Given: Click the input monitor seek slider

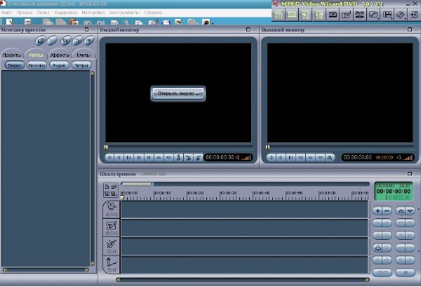Looking at the screenshot, I should [107, 147].
